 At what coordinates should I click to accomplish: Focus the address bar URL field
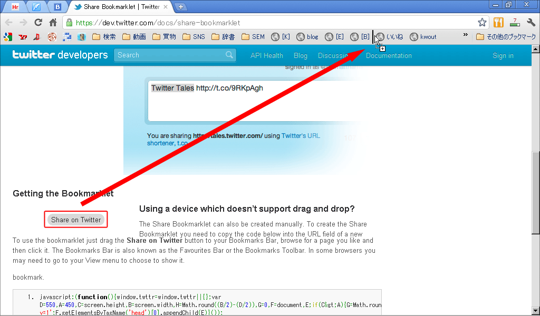[275, 23]
